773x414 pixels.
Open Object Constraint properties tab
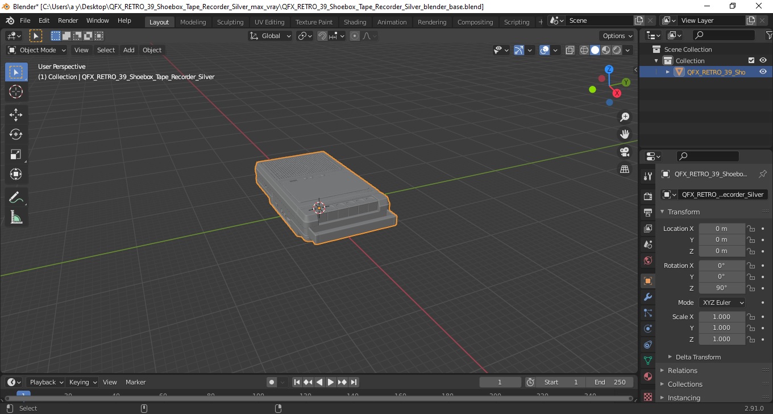[x=647, y=345]
